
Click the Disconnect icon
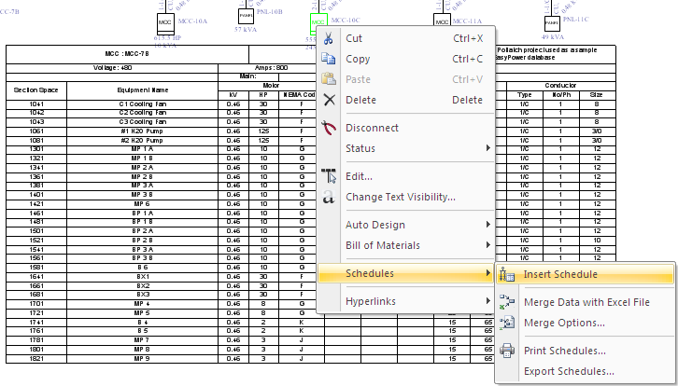coord(328,128)
